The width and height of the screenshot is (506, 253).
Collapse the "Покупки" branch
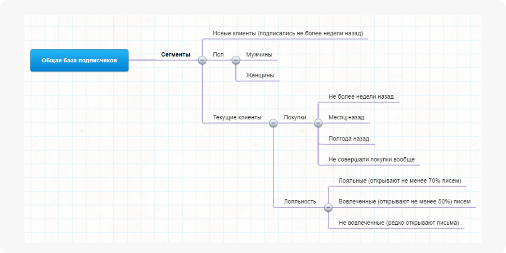tap(318, 123)
